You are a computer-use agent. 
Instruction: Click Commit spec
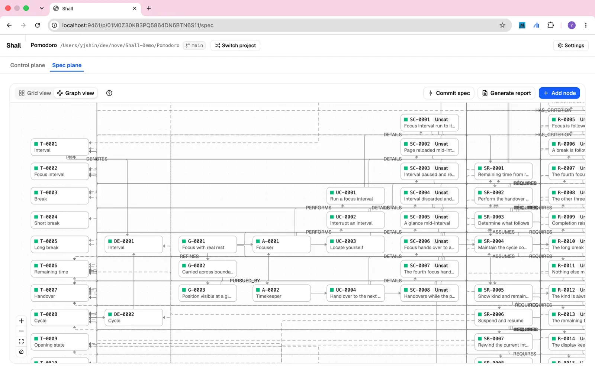(x=449, y=93)
